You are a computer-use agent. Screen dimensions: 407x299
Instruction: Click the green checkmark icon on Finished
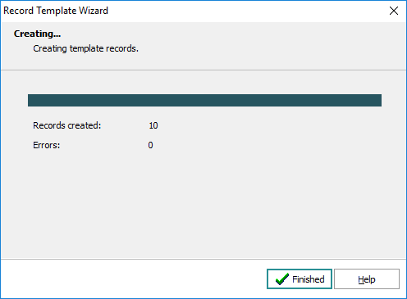click(282, 279)
